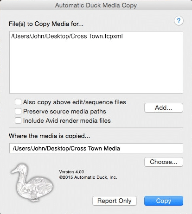Enable Also copy above edit/sequence files checkbox
Screen dimensions: 192x214
18,102
